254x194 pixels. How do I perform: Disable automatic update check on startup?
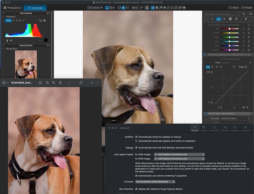point(136,137)
